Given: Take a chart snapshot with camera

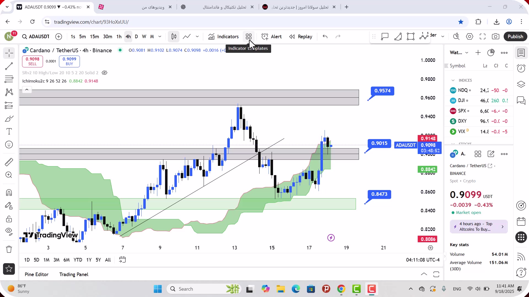Looking at the screenshot, I should pos(496,37).
